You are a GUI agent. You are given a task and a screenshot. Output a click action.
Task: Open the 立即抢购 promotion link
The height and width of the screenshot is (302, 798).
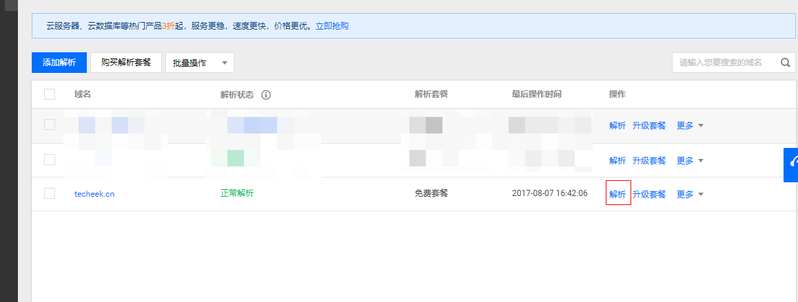[331, 26]
